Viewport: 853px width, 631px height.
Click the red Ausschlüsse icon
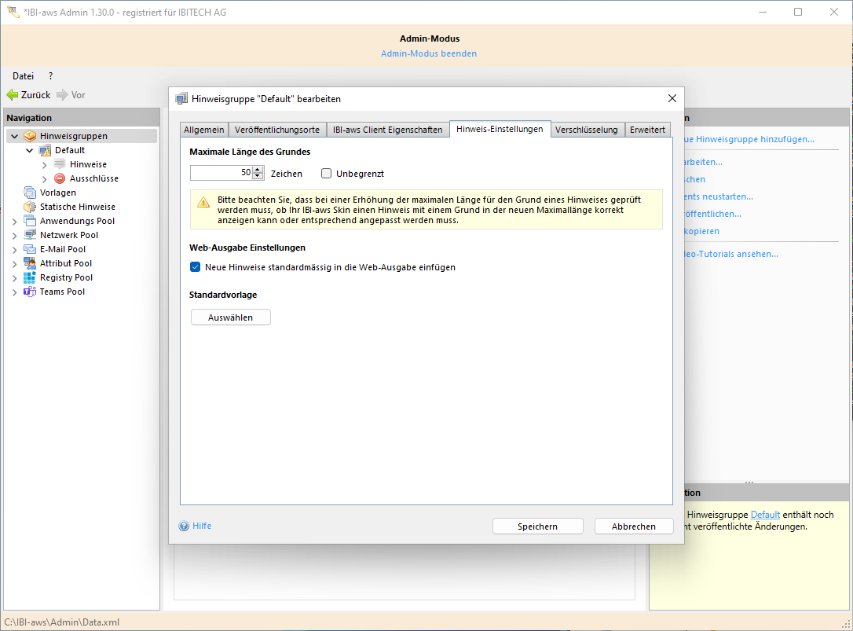[59, 178]
